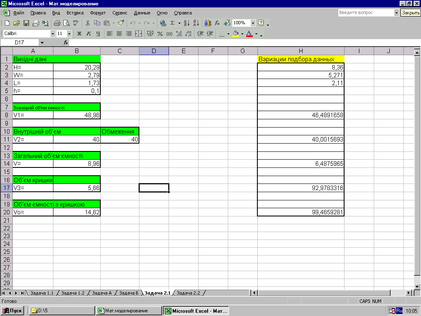Viewport: 421px width, 316px height.
Task: Select cell with value 48,96
Action: click(77, 115)
